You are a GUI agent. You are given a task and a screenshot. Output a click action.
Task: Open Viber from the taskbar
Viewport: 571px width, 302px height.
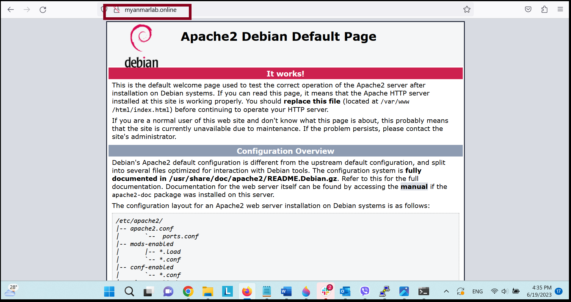[365, 291]
